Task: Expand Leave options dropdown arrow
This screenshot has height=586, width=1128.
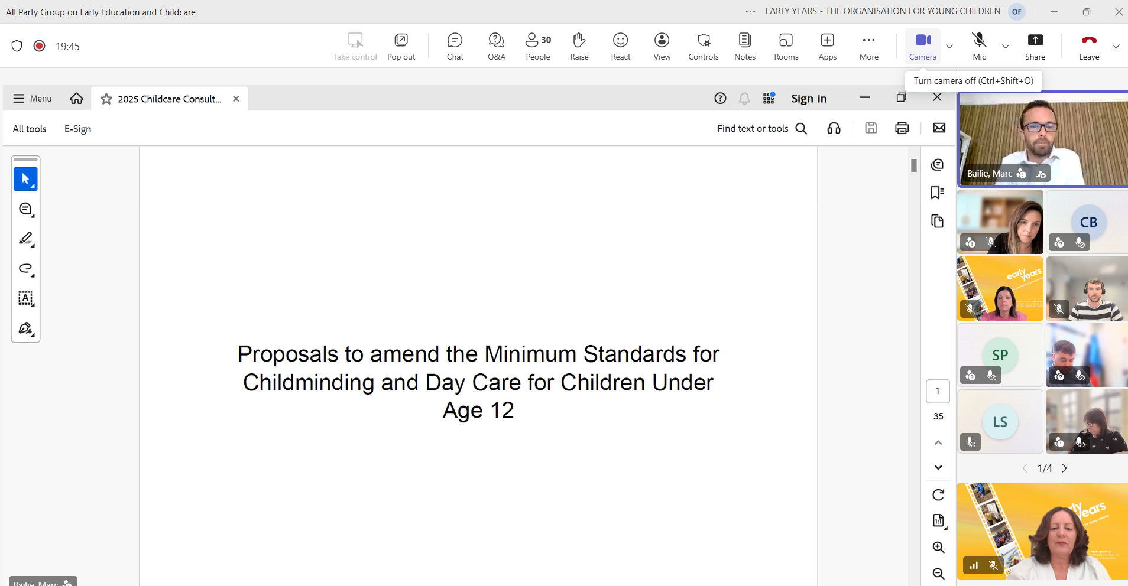Action: [x=1116, y=47]
